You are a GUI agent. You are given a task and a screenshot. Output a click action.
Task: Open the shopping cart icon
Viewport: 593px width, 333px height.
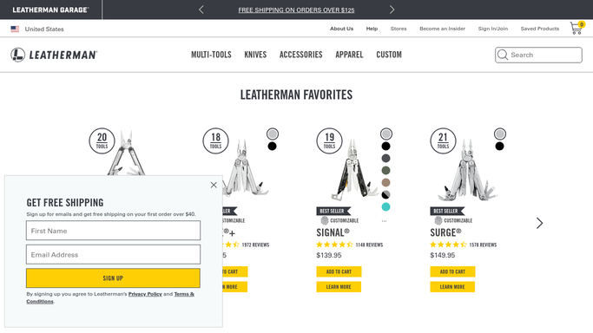577,29
